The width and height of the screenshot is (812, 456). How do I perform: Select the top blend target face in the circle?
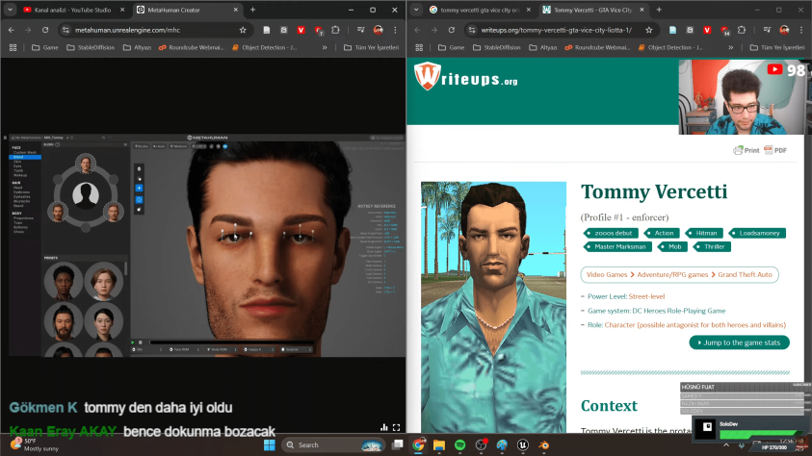pyautogui.click(x=87, y=162)
